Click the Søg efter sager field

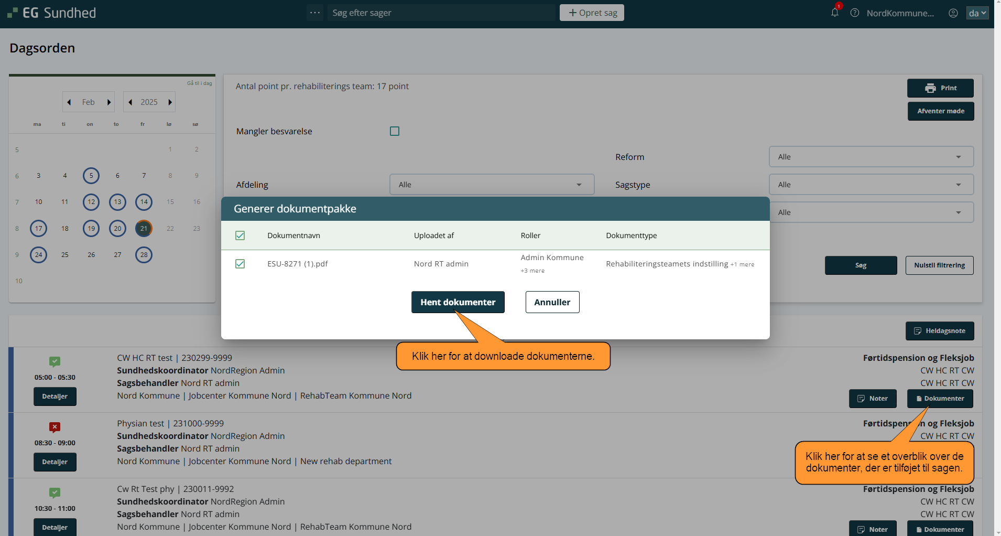pyautogui.click(x=440, y=13)
